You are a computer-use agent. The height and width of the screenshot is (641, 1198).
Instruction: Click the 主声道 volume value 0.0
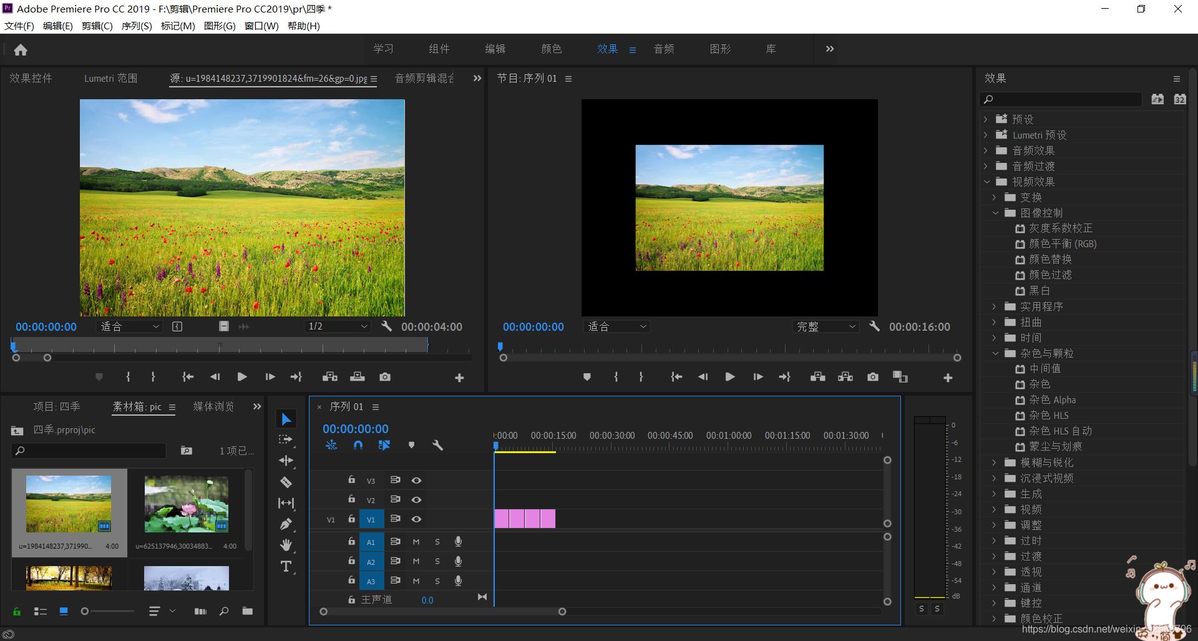coord(427,600)
